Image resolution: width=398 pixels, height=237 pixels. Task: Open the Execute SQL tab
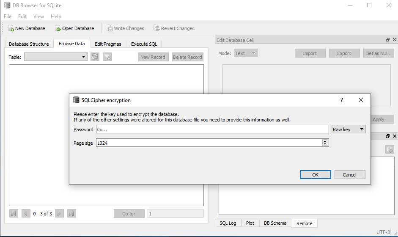144,44
